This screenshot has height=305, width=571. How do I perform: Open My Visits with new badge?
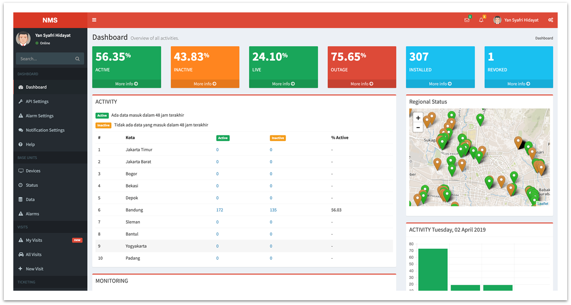34,240
